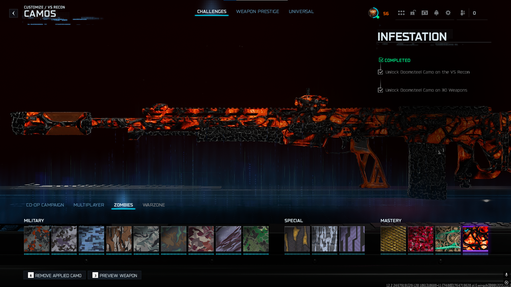511x287 pixels.
Task: Open the nine-dot grid menu
Action: click(x=401, y=13)
